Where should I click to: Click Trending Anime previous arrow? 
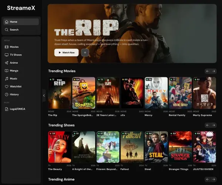208,179
